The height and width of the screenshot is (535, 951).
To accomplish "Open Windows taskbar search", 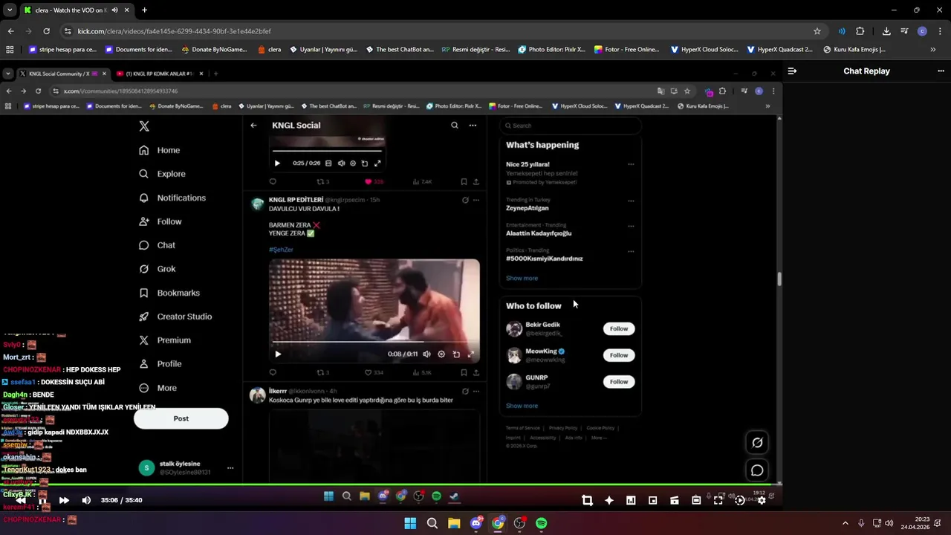I will coord(432,523).
